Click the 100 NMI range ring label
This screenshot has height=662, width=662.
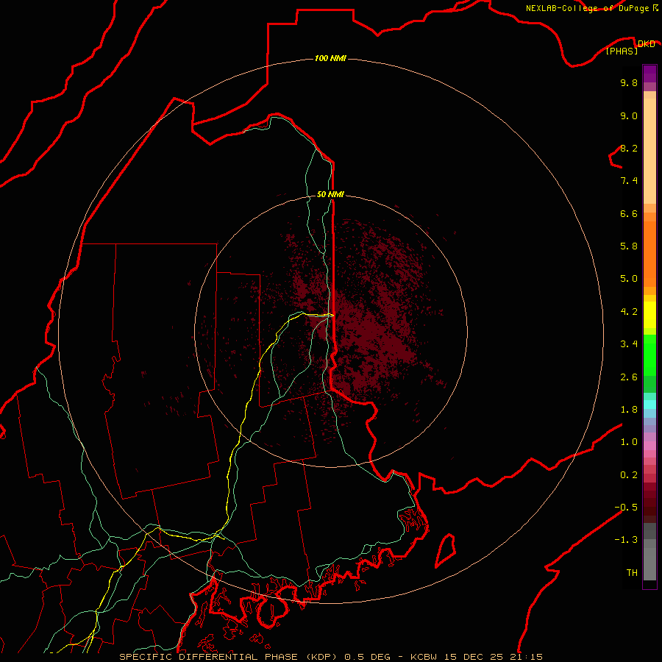330,58
